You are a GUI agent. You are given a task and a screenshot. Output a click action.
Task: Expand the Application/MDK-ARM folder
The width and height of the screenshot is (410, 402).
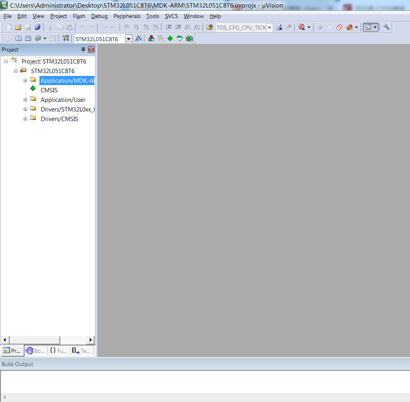pos(26,81)
